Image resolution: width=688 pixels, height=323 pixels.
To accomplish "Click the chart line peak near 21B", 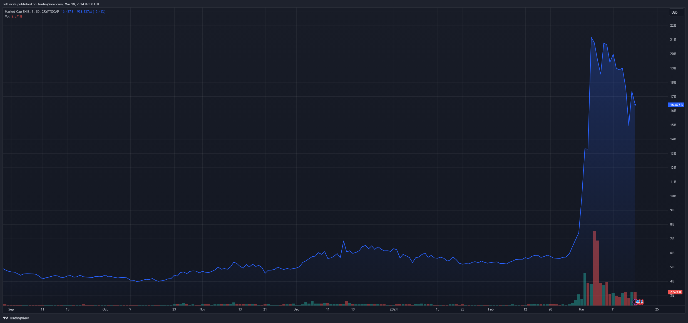I will (591, 37).
